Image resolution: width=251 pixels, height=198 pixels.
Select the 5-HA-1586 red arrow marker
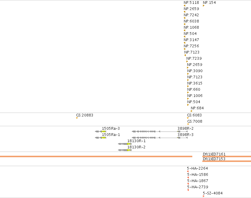[188, 178]
